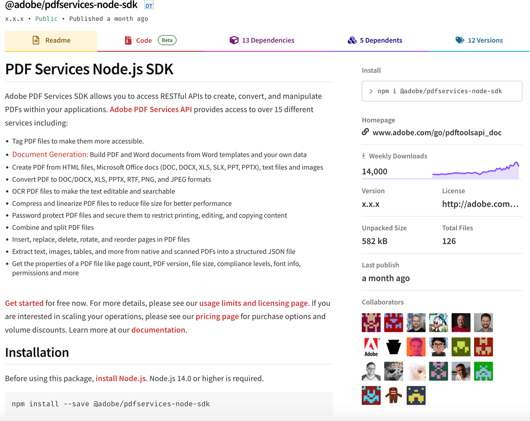
Task: Open the bald man red shirt avatar
Action: click(x=461, y=323)
